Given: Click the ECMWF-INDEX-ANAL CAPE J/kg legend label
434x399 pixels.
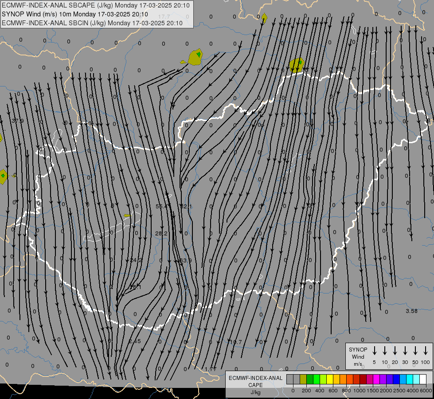Looking at the screenshot, I should [x=255, y=385].
